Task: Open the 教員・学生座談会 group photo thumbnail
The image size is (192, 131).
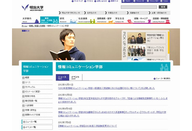Action: coord(136,50)
